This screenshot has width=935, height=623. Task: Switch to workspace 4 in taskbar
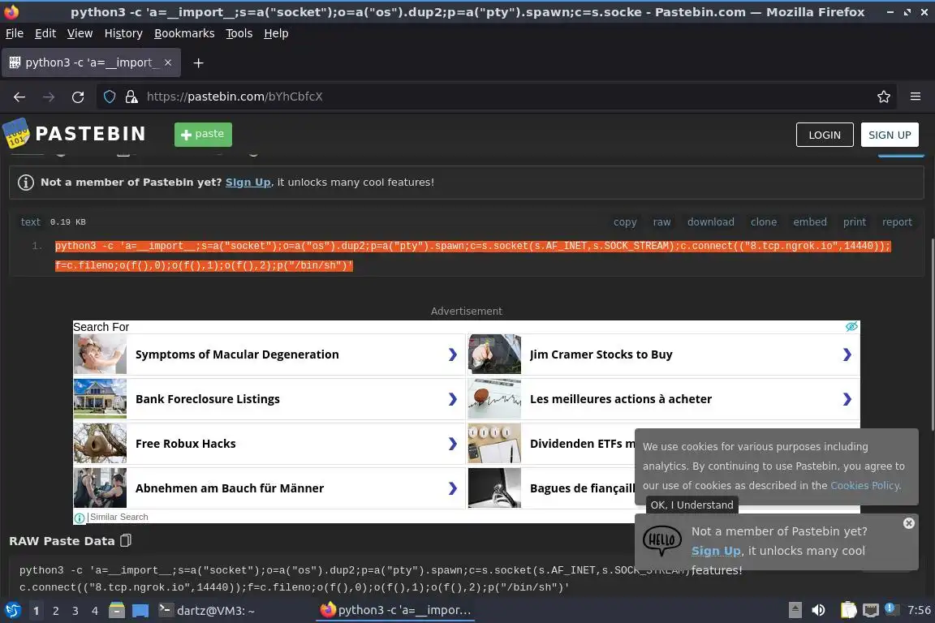(x=95, y=611)
